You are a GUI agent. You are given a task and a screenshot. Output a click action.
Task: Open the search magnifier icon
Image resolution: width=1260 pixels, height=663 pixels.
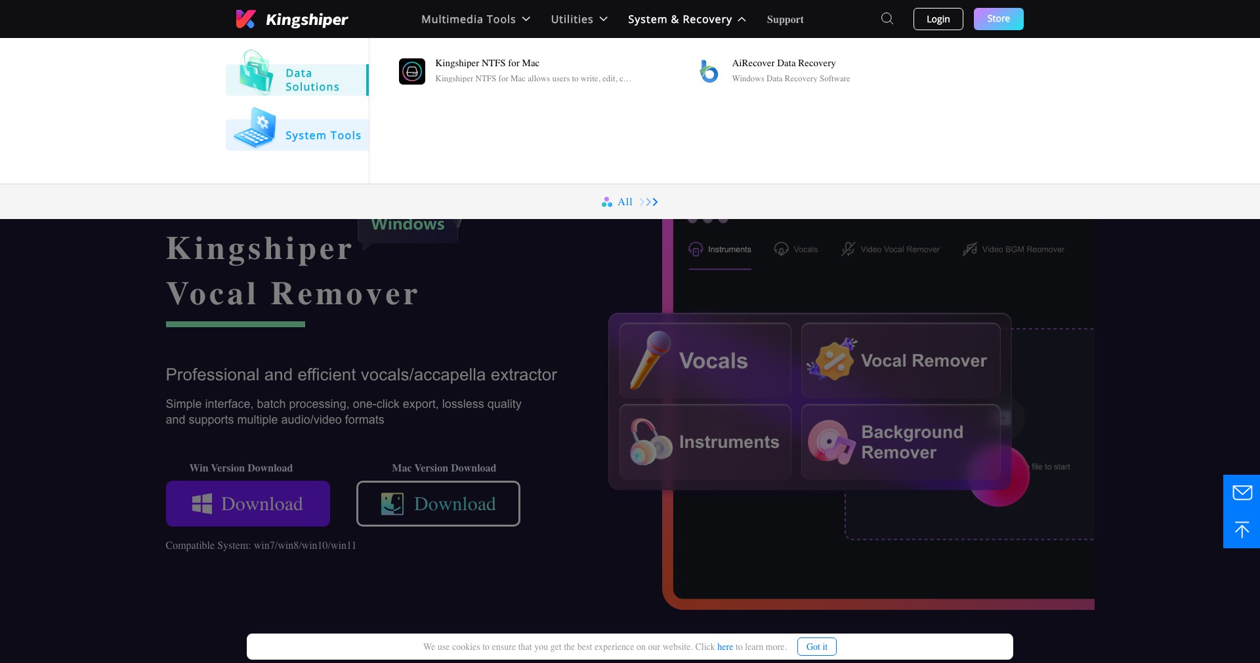tap(887, 18)
